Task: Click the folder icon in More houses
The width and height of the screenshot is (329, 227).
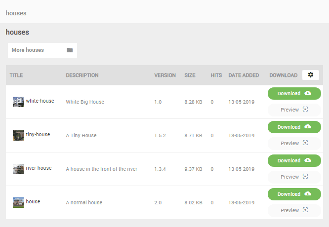Action: point(70,50)
